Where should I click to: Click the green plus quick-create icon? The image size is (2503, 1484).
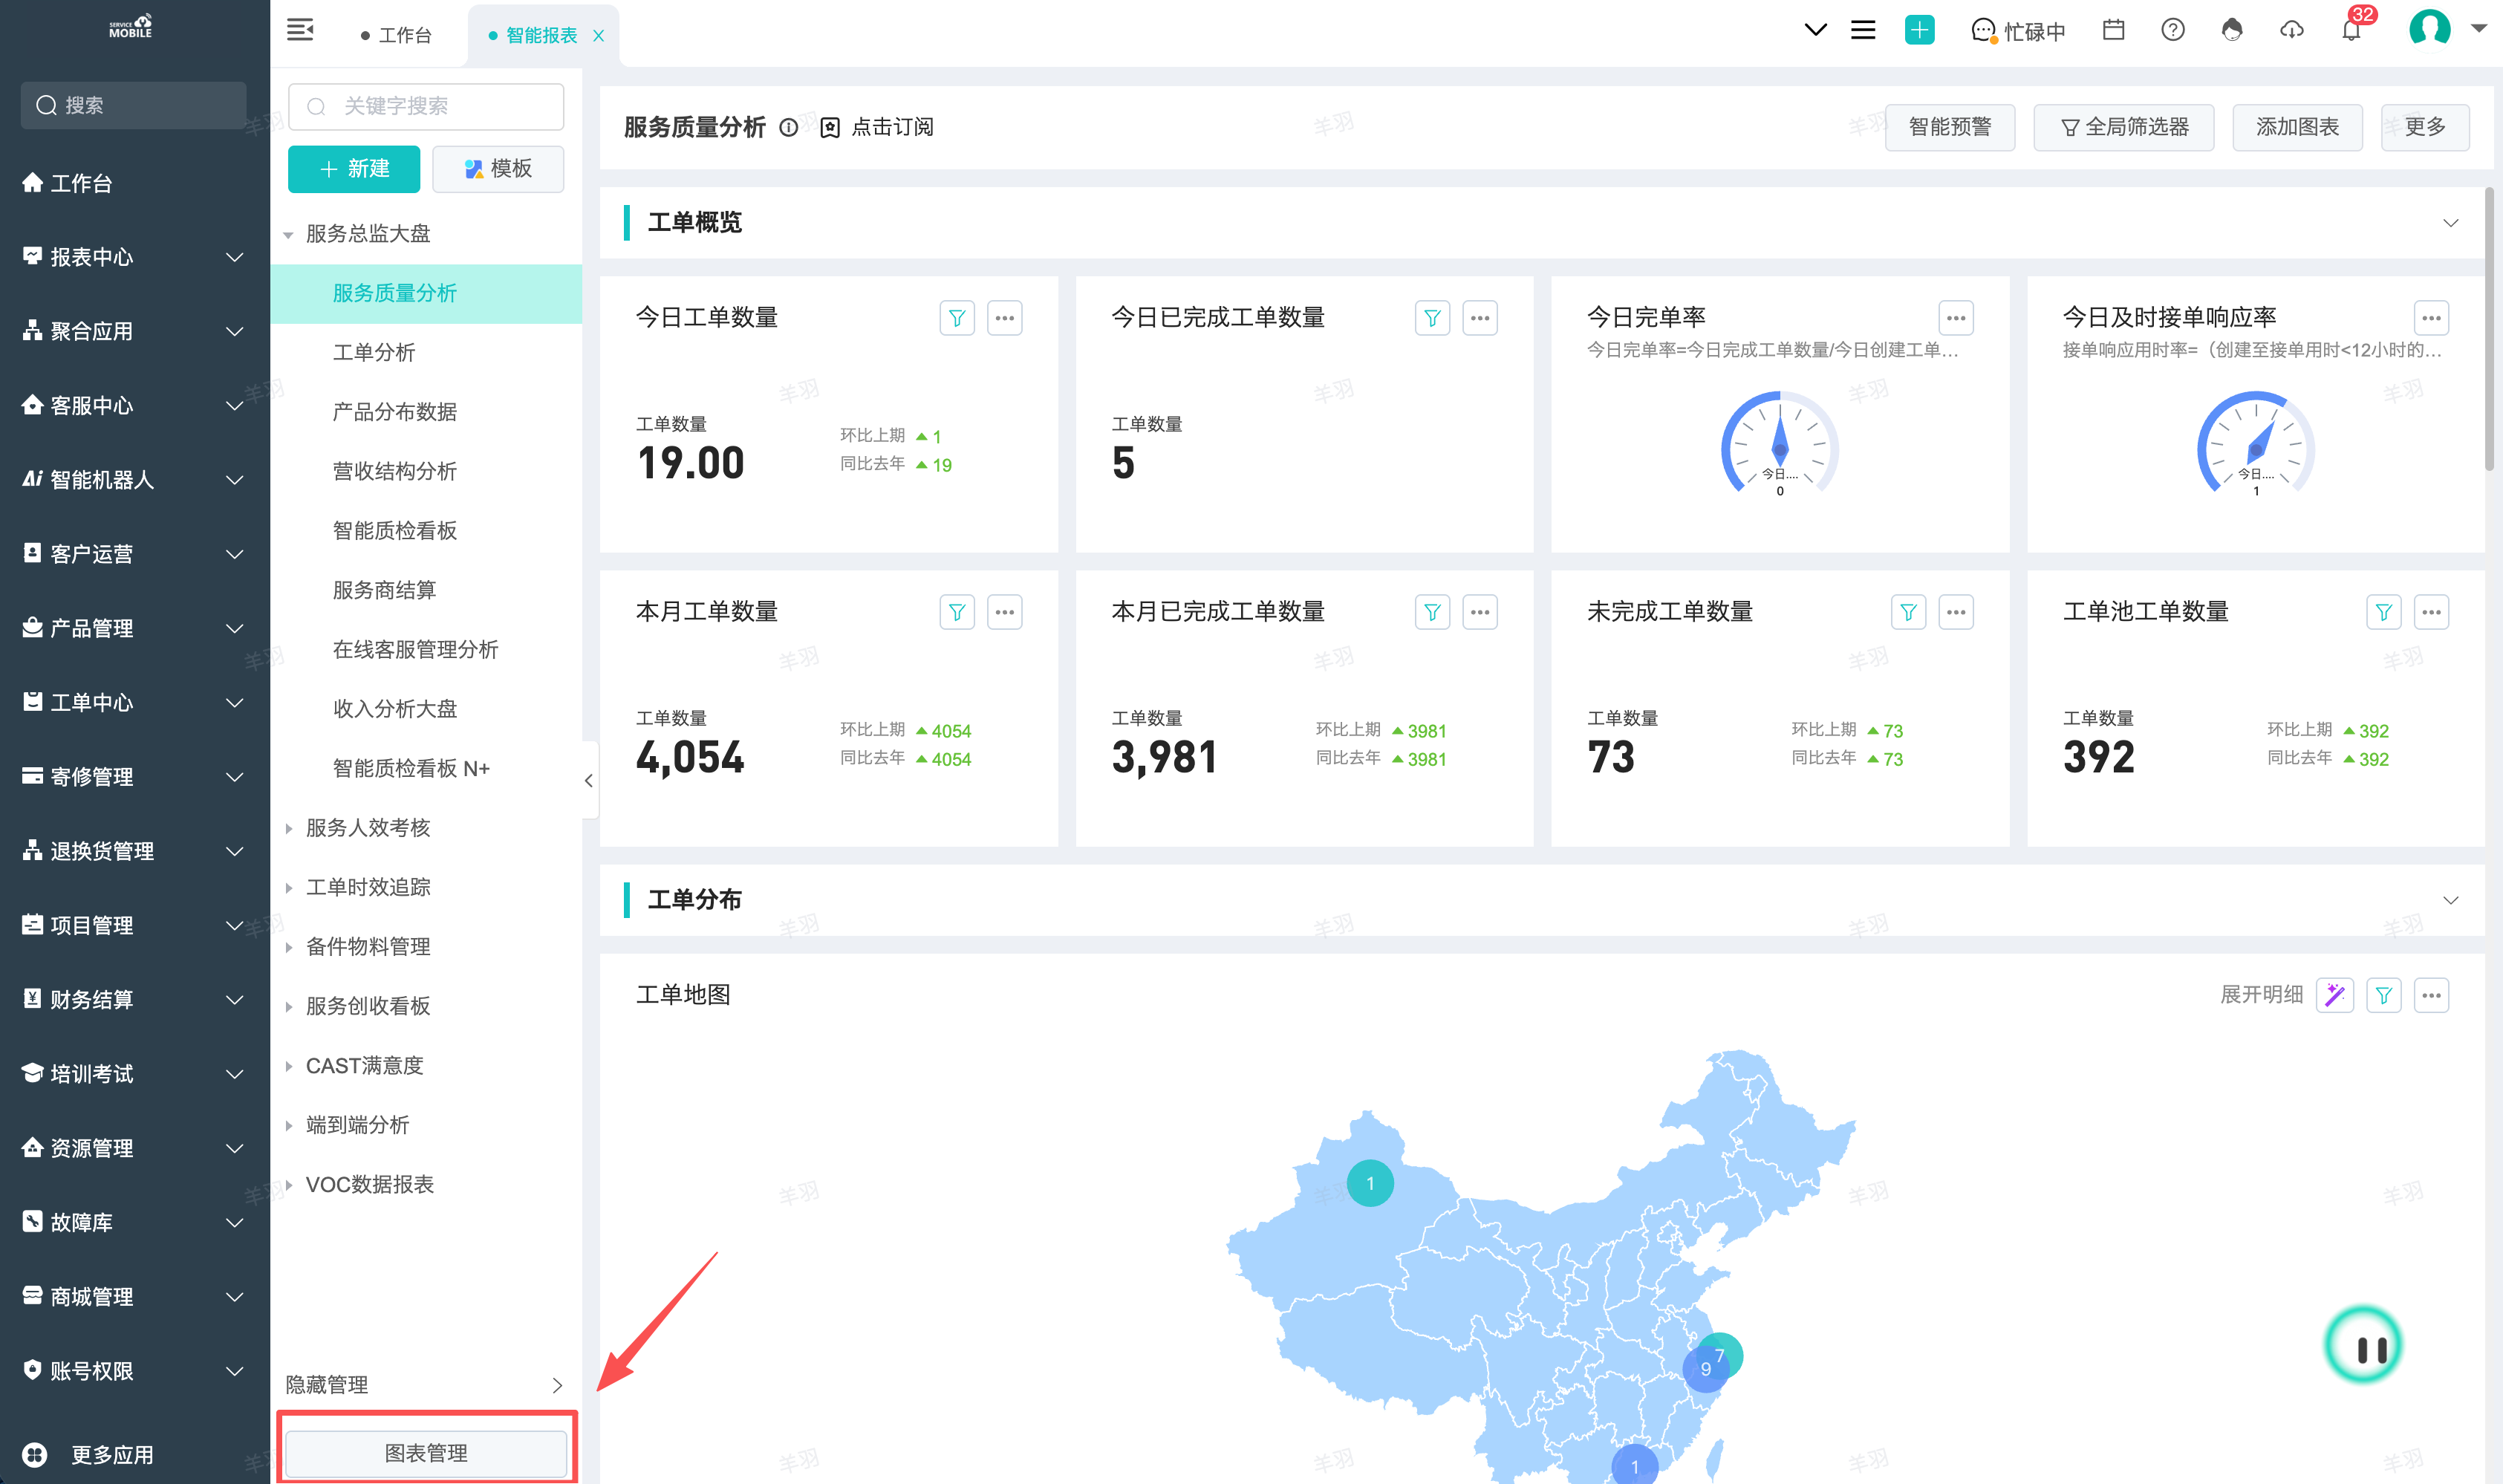tap(1919, 30)
